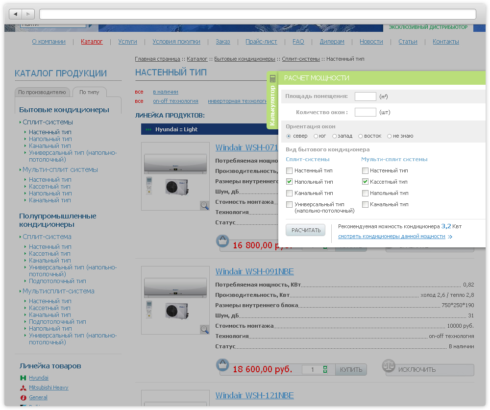Open FAQ in the top menu
The width and height of the screenshot is (490, 410).
click(298, 42)
